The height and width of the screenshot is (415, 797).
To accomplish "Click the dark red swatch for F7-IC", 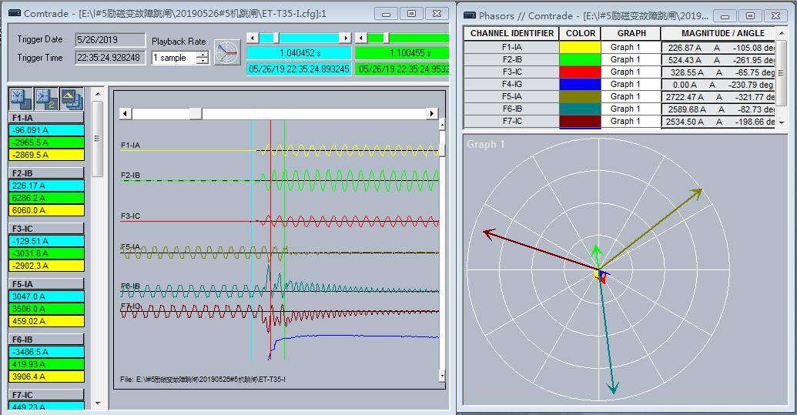I will click(579, 121).
